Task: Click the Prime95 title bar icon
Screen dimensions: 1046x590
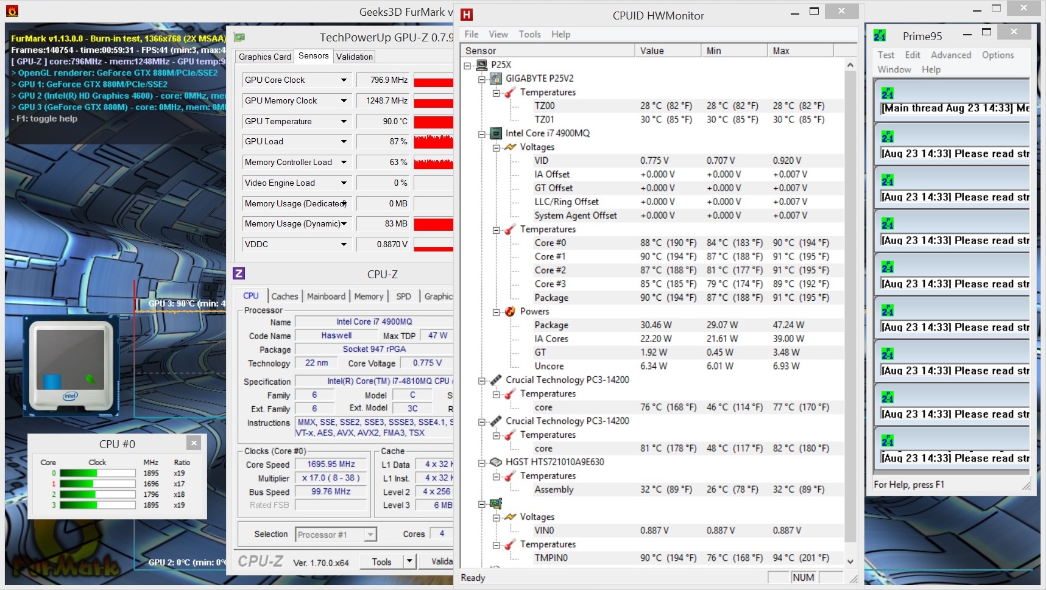Action: [x=880, y=35]
